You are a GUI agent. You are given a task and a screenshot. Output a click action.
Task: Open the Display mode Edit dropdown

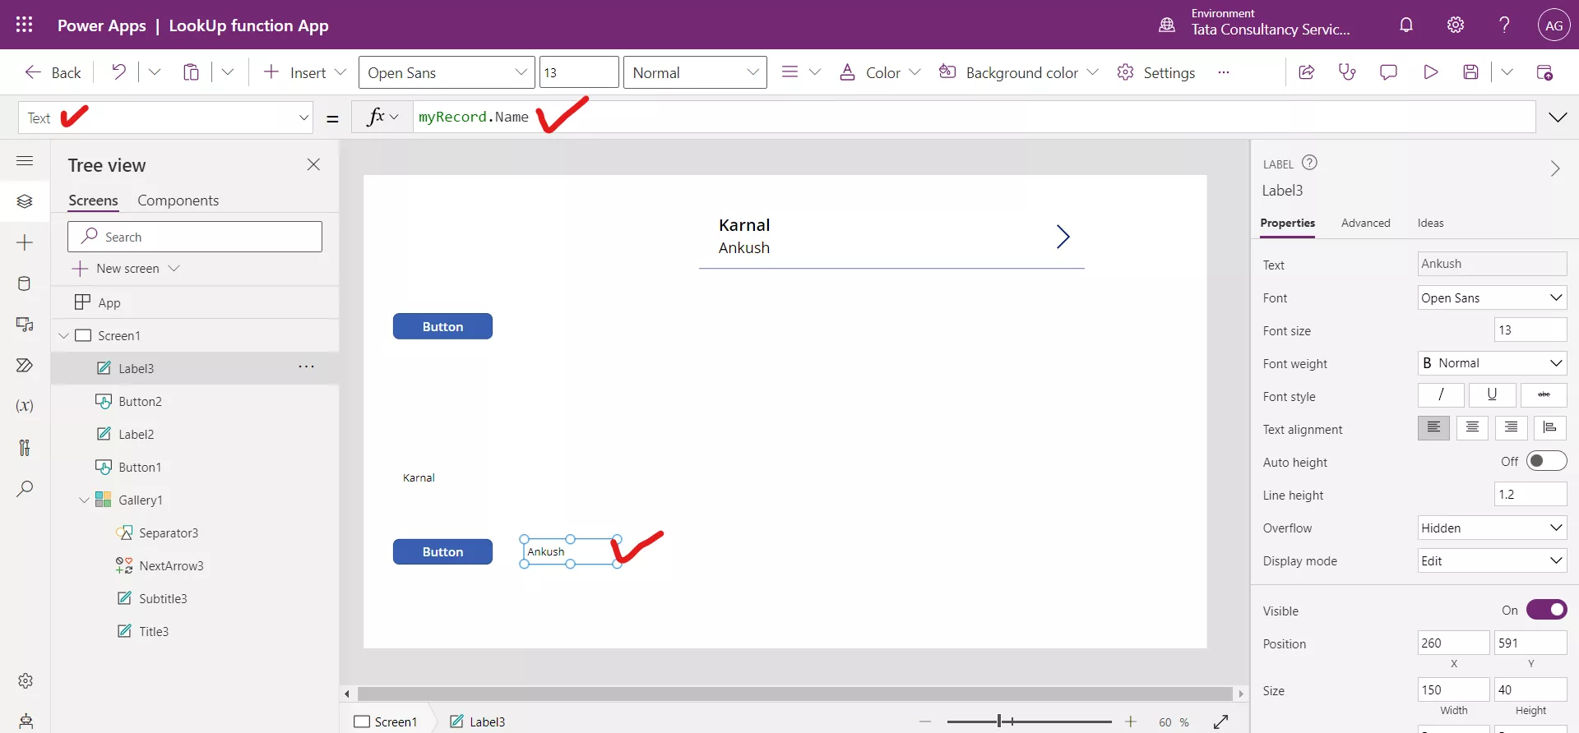click(1492, 560)
